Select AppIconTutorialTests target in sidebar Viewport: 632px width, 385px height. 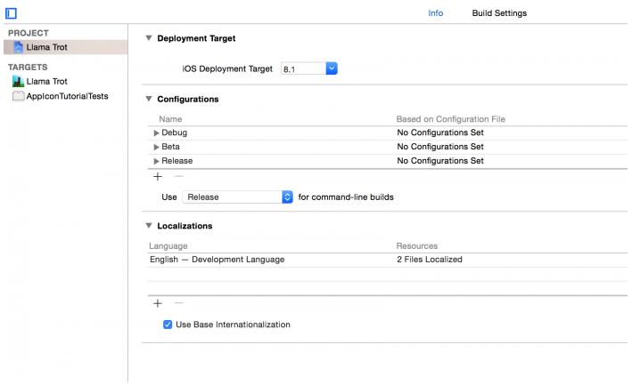67,96
